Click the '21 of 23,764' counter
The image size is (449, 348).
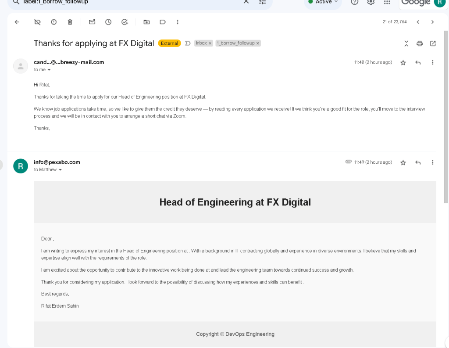394,22
